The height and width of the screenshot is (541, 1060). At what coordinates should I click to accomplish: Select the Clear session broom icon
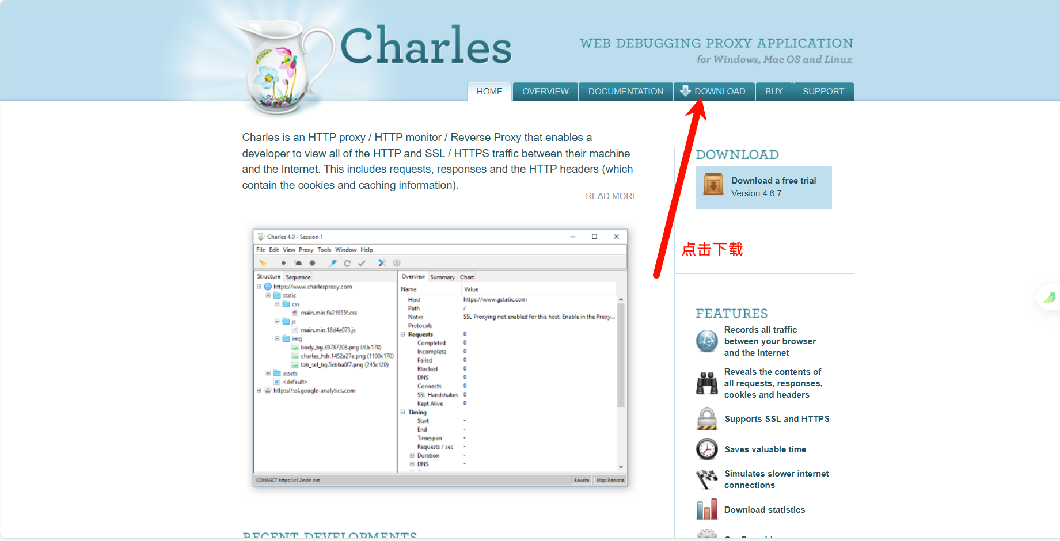pyautogui.click(x=263, y=263)
